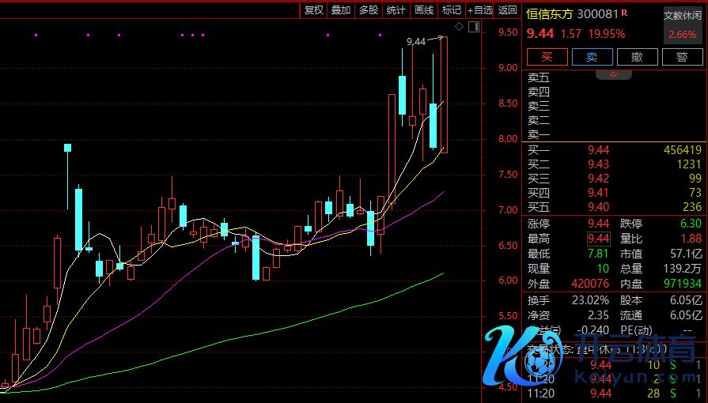Select the 多股 multi-stock view
The height and width of the screenshot is (403, 708).
(368, 10)
